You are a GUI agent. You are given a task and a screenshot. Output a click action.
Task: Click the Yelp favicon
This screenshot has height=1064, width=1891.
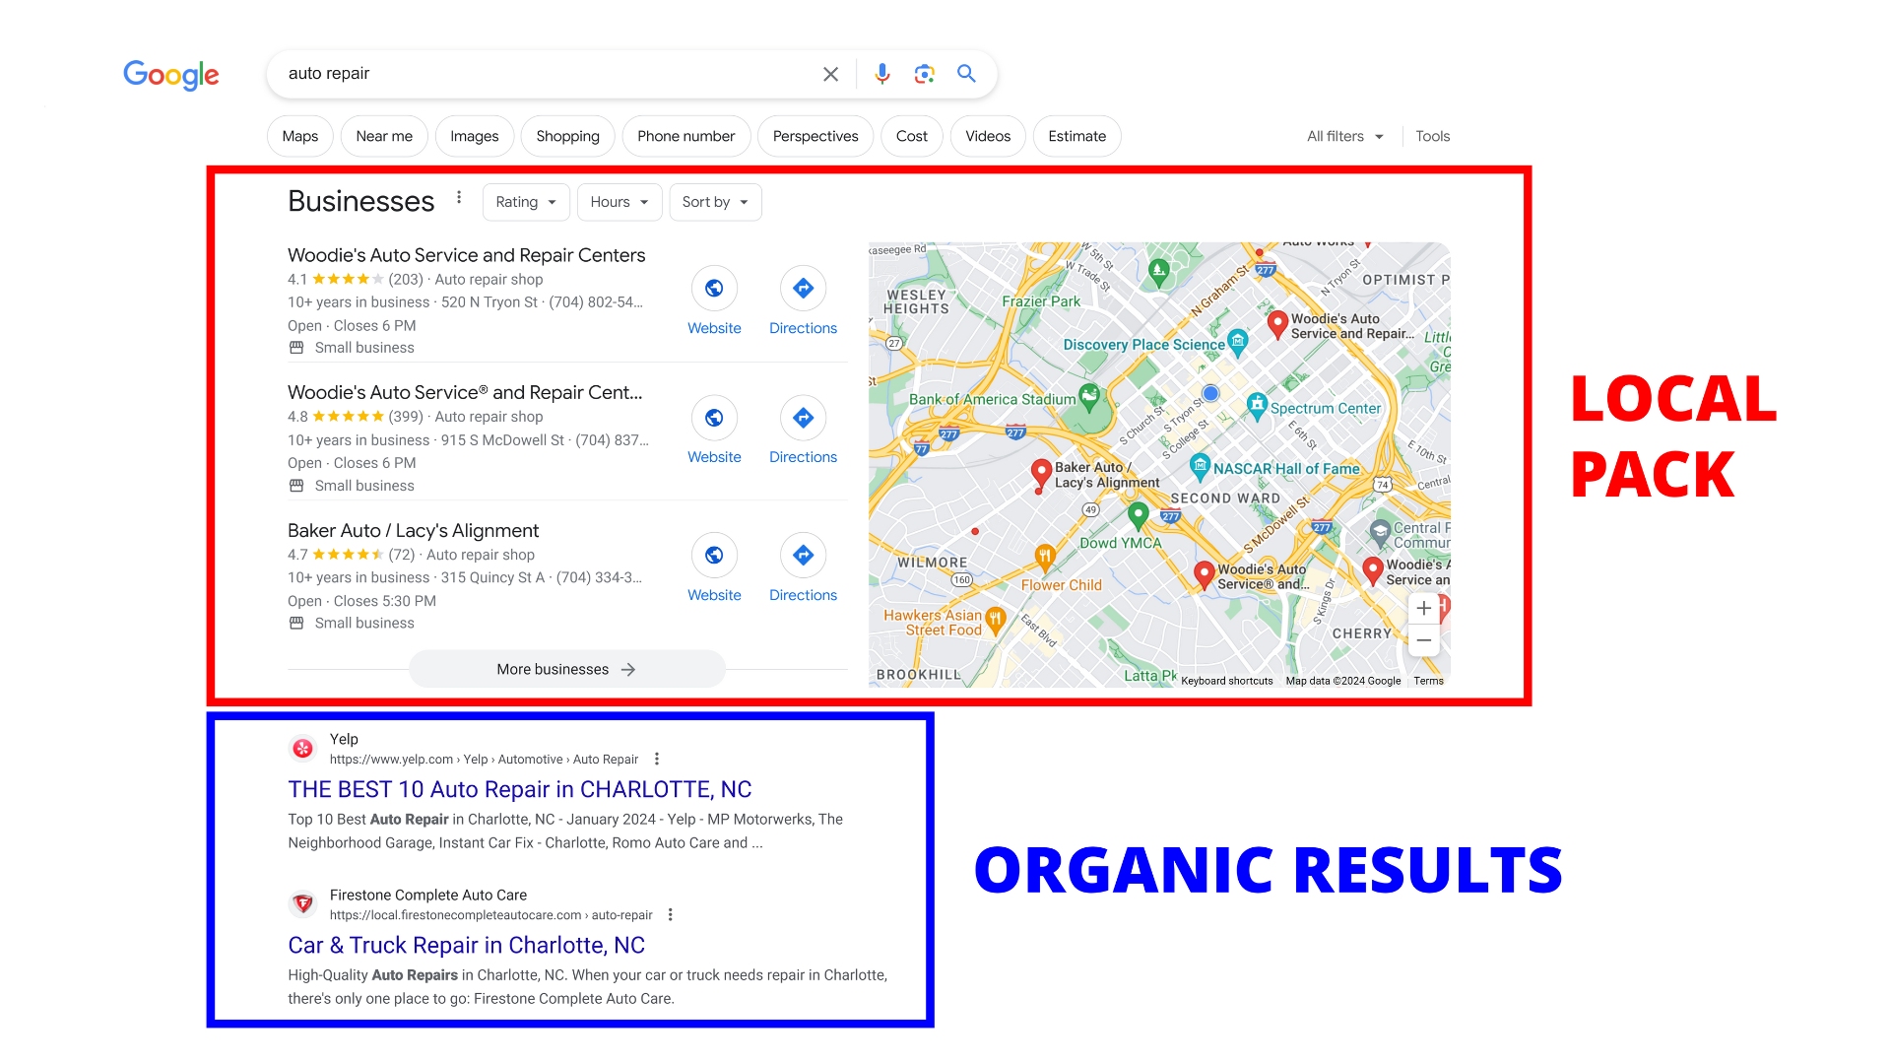[x=303, y=749]
